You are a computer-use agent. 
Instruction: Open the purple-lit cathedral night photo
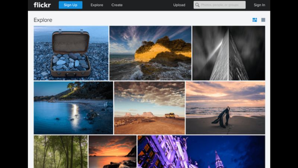coord(201,151)
